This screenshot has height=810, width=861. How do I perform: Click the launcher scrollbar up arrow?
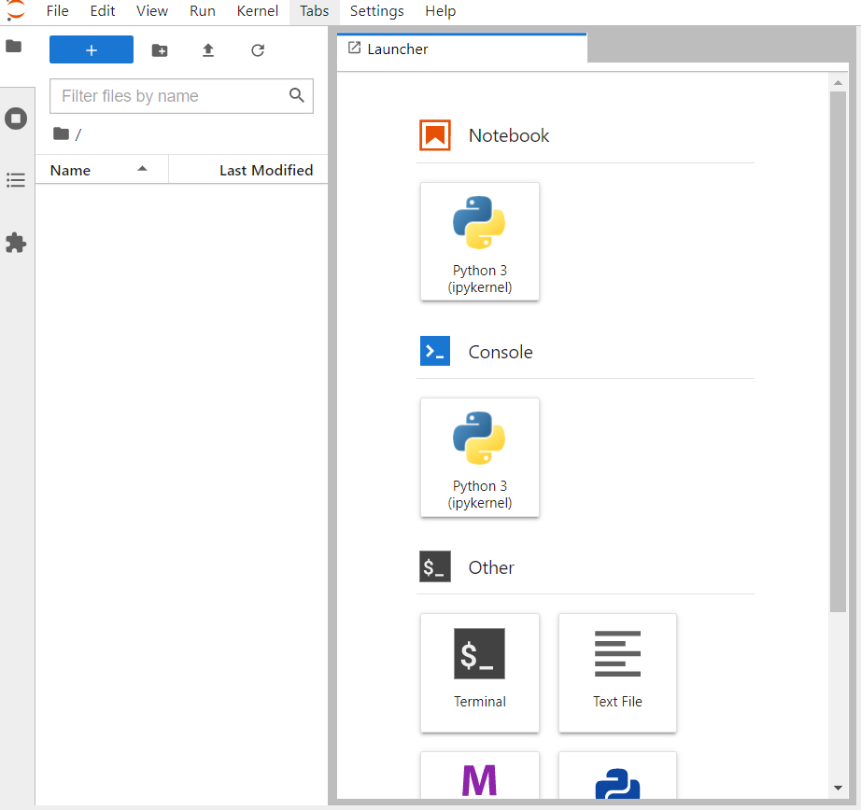click(x=838, y=83)
